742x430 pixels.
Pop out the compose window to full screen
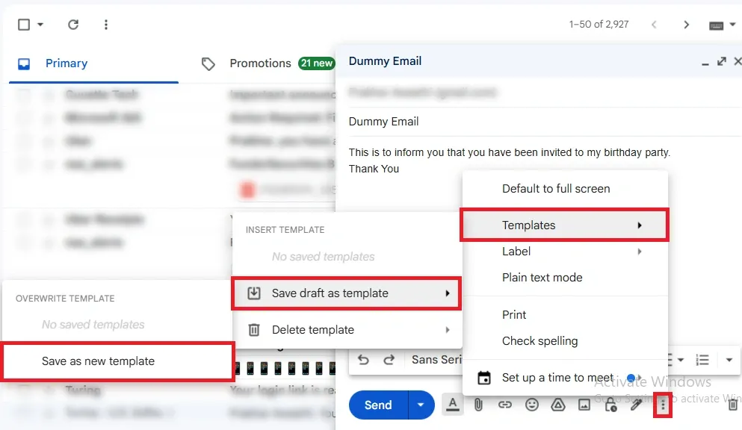(722, 61)
